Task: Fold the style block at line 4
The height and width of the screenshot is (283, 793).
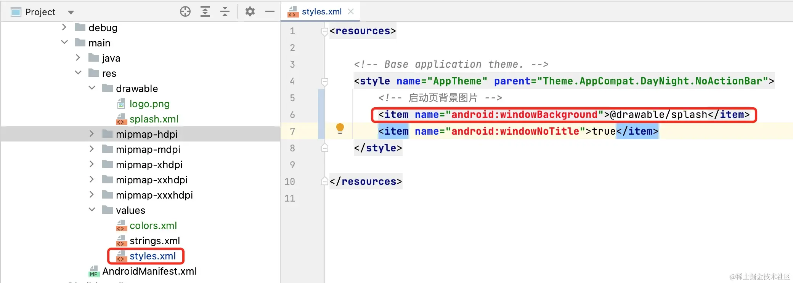Action: 324,82
